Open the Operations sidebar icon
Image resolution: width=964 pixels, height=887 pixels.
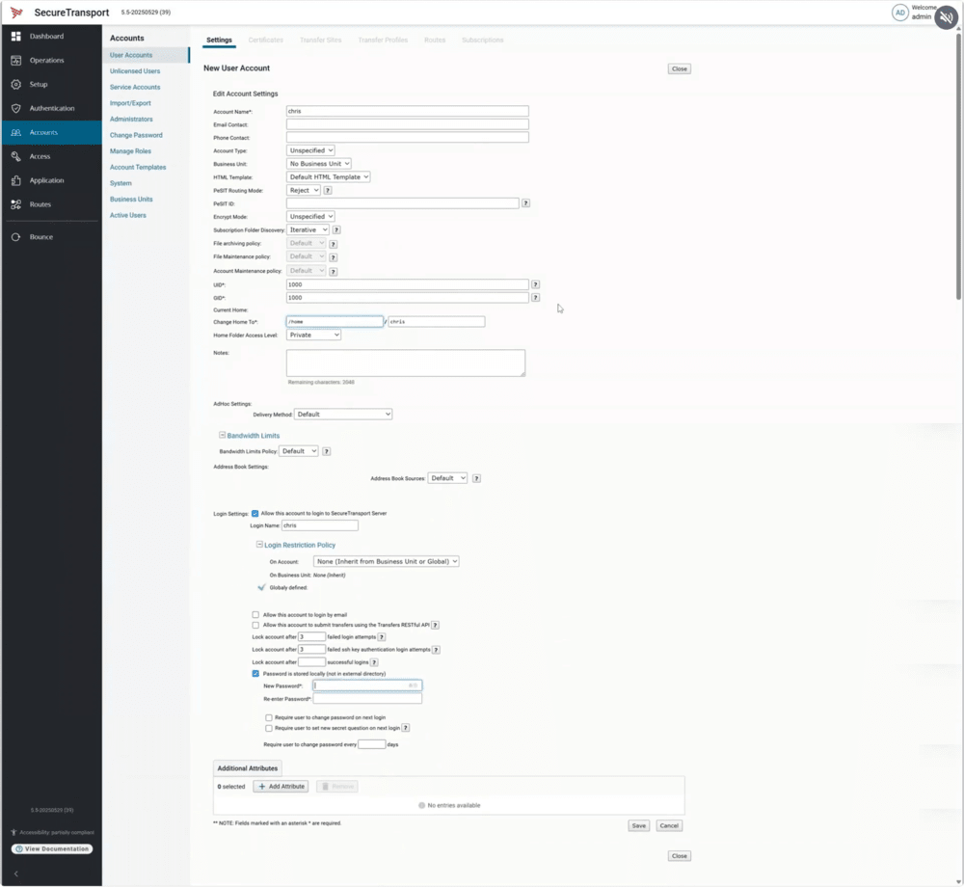coord(16,60)
